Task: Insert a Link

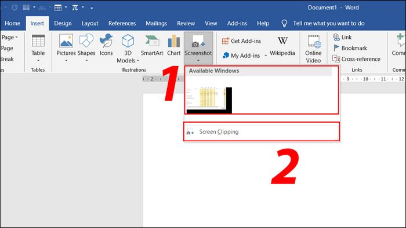Action: tap(342, 37)
